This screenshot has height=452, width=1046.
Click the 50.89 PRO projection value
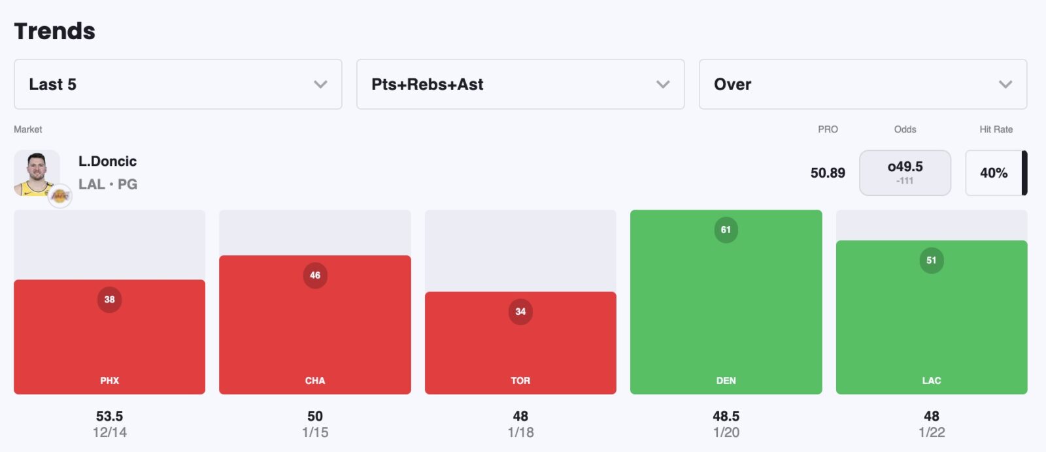click(828, 173)
